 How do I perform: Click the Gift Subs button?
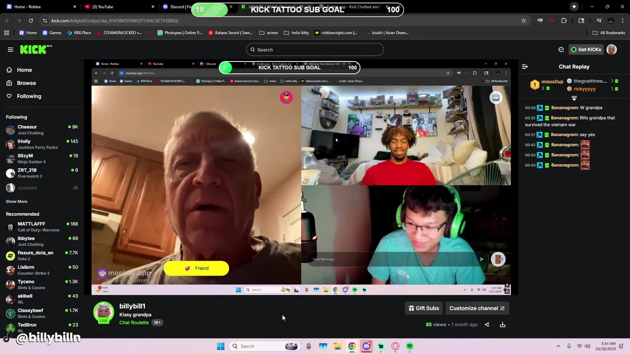[424, 308]
